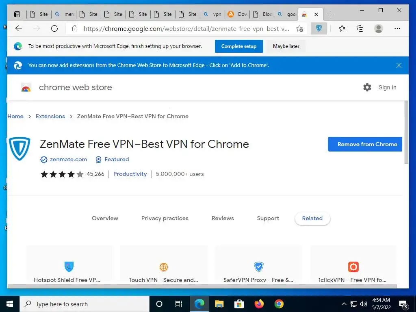The image size is (416, 312).
Task: Switch to the Reviews tab
Action: [x=223, y=218]
